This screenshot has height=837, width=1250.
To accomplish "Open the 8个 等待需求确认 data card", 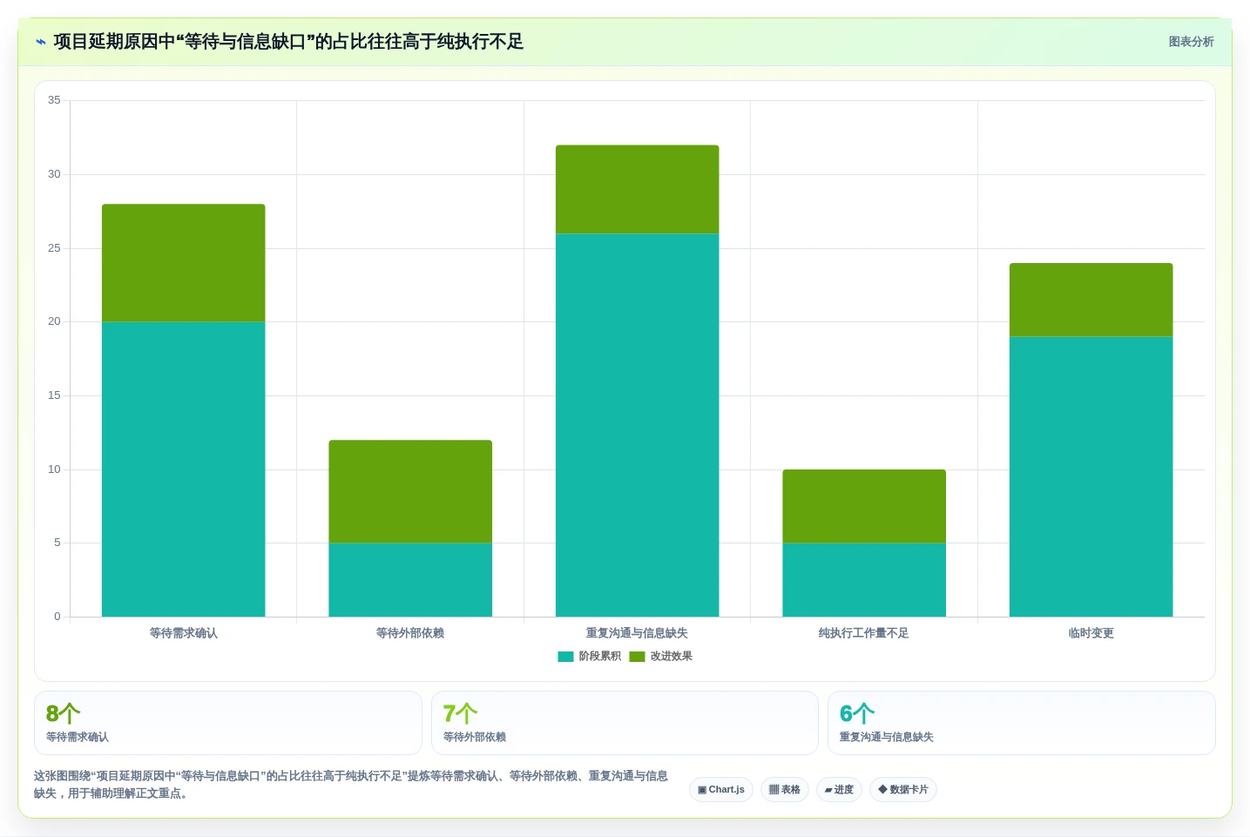I will point(228,723).
